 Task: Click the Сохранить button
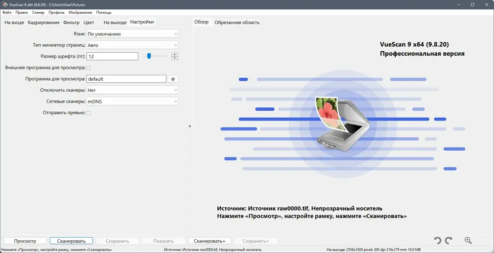pos(117,241)
